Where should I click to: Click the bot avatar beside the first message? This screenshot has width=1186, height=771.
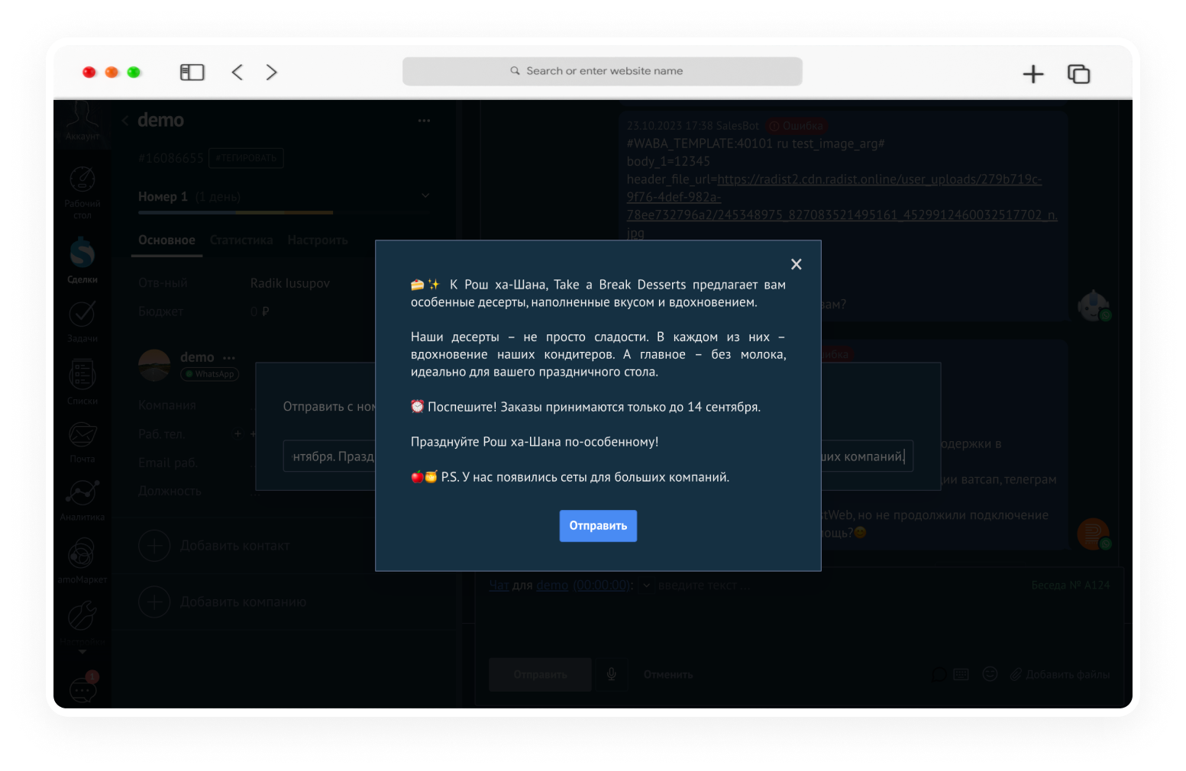click(1094, 305)
